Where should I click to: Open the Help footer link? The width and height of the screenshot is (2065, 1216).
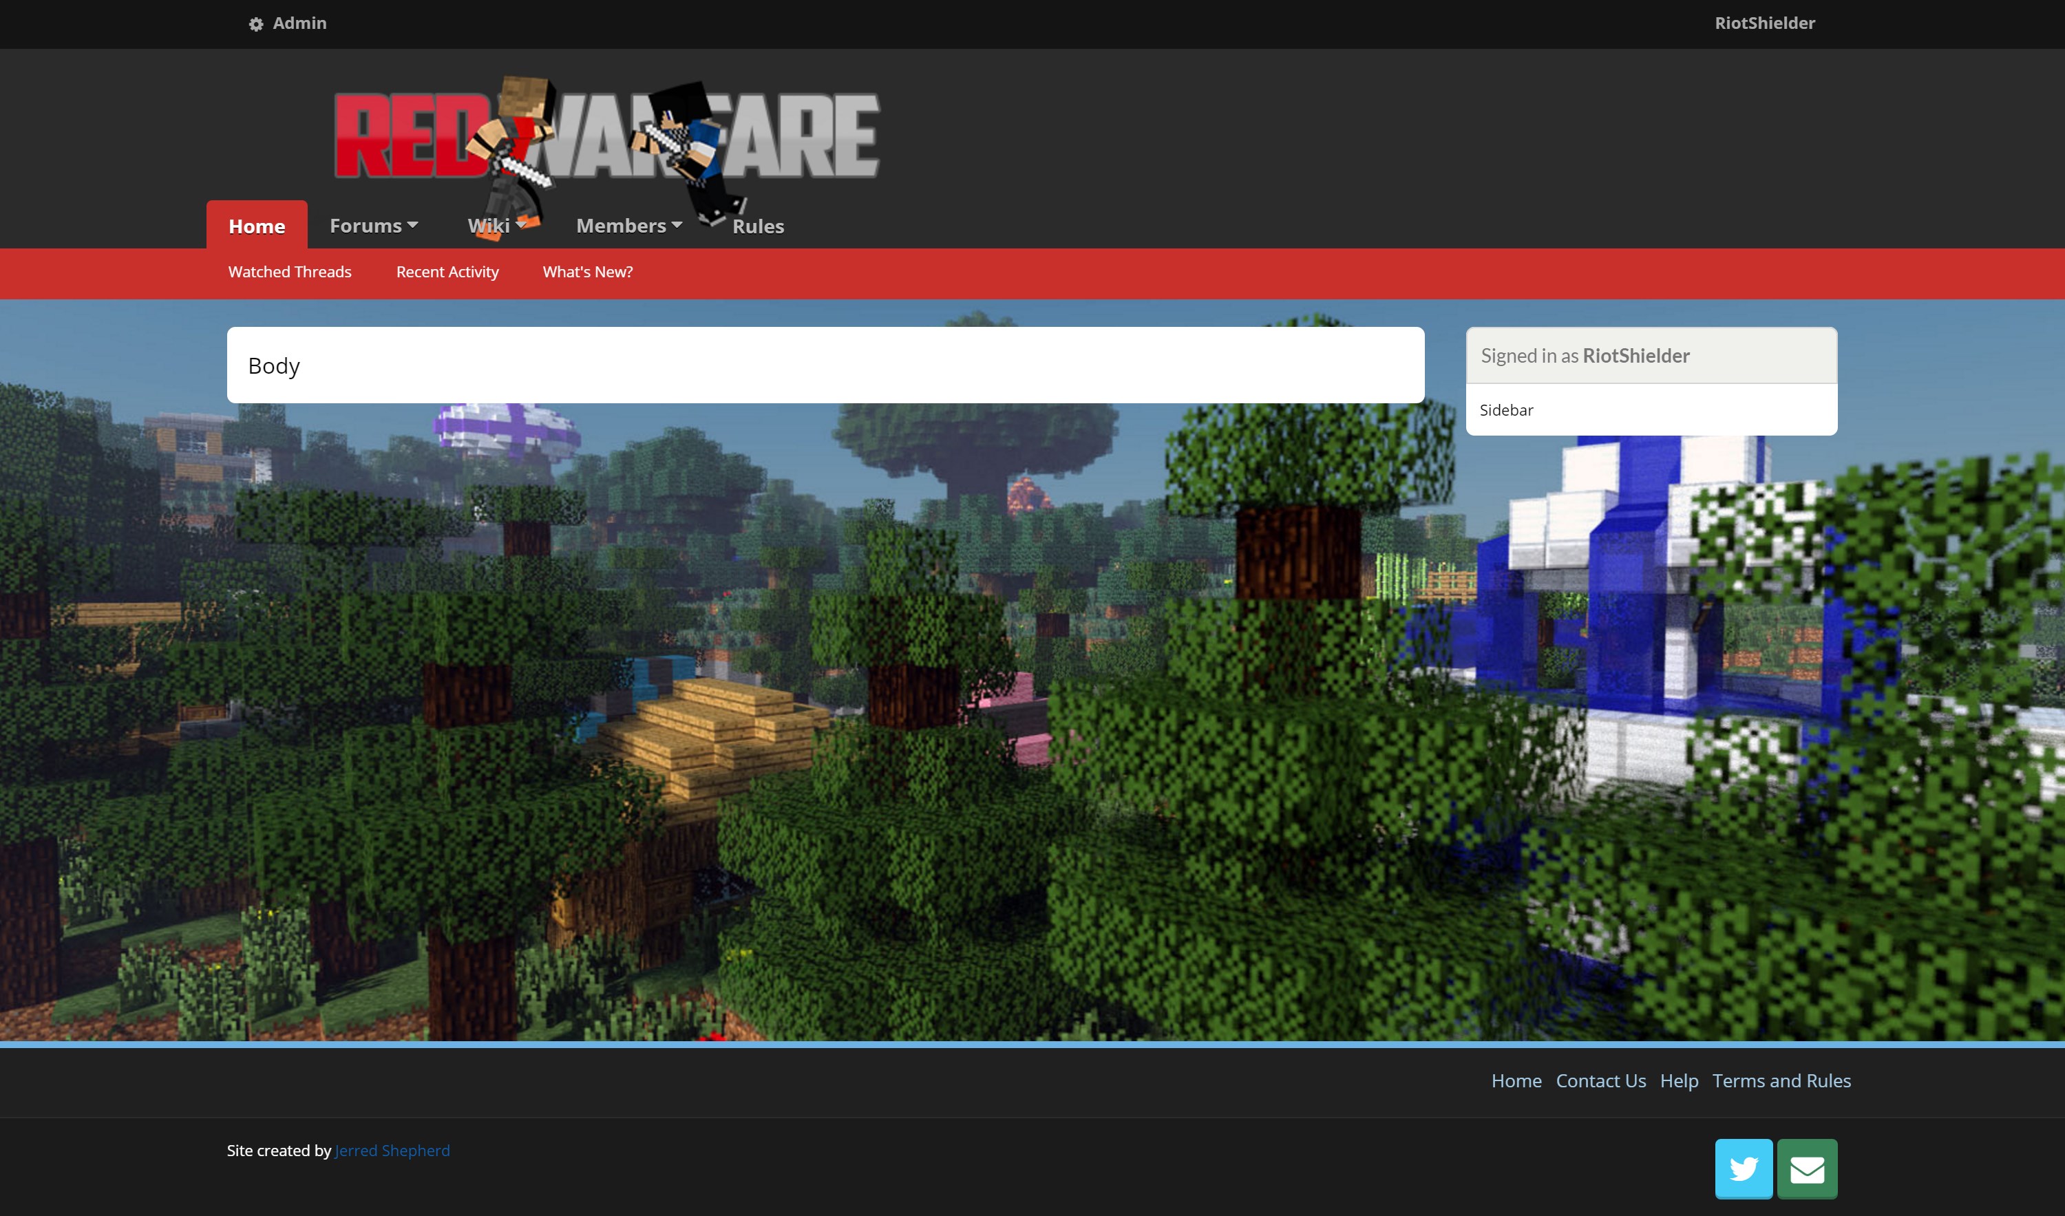click(1679, 1081)
